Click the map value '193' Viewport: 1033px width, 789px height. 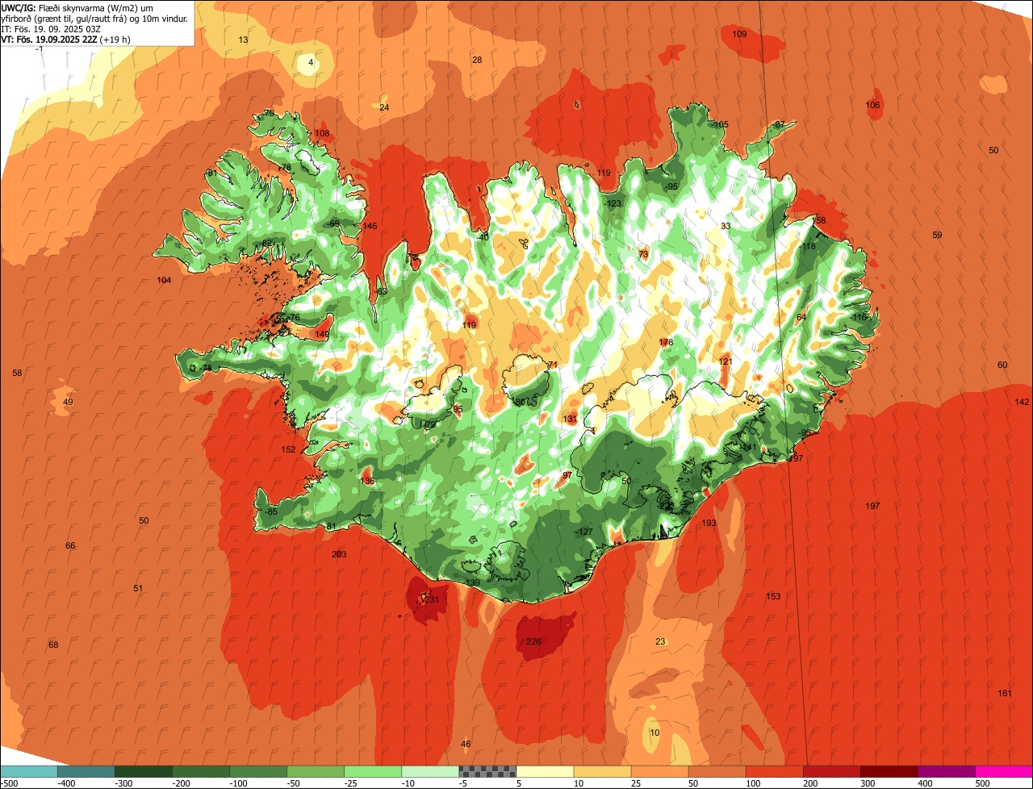click(709, 523)
